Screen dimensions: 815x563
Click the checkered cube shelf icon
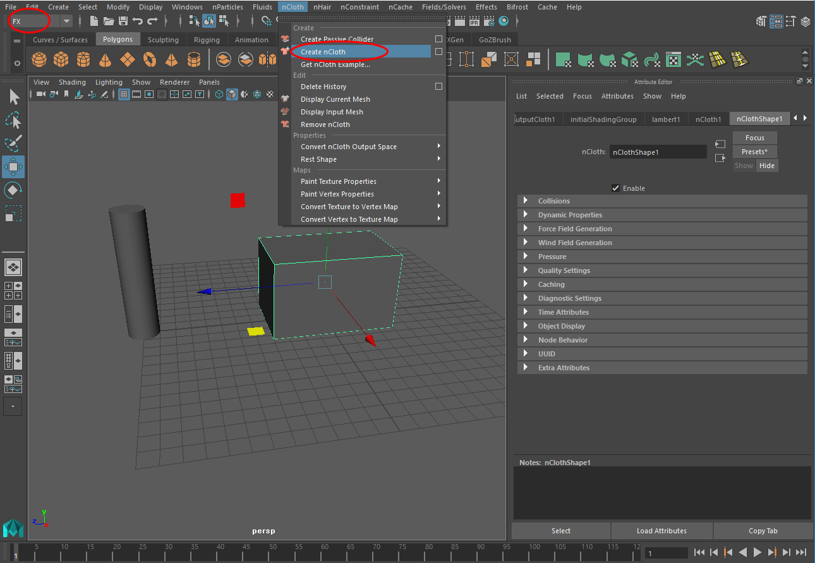[630, 60]
